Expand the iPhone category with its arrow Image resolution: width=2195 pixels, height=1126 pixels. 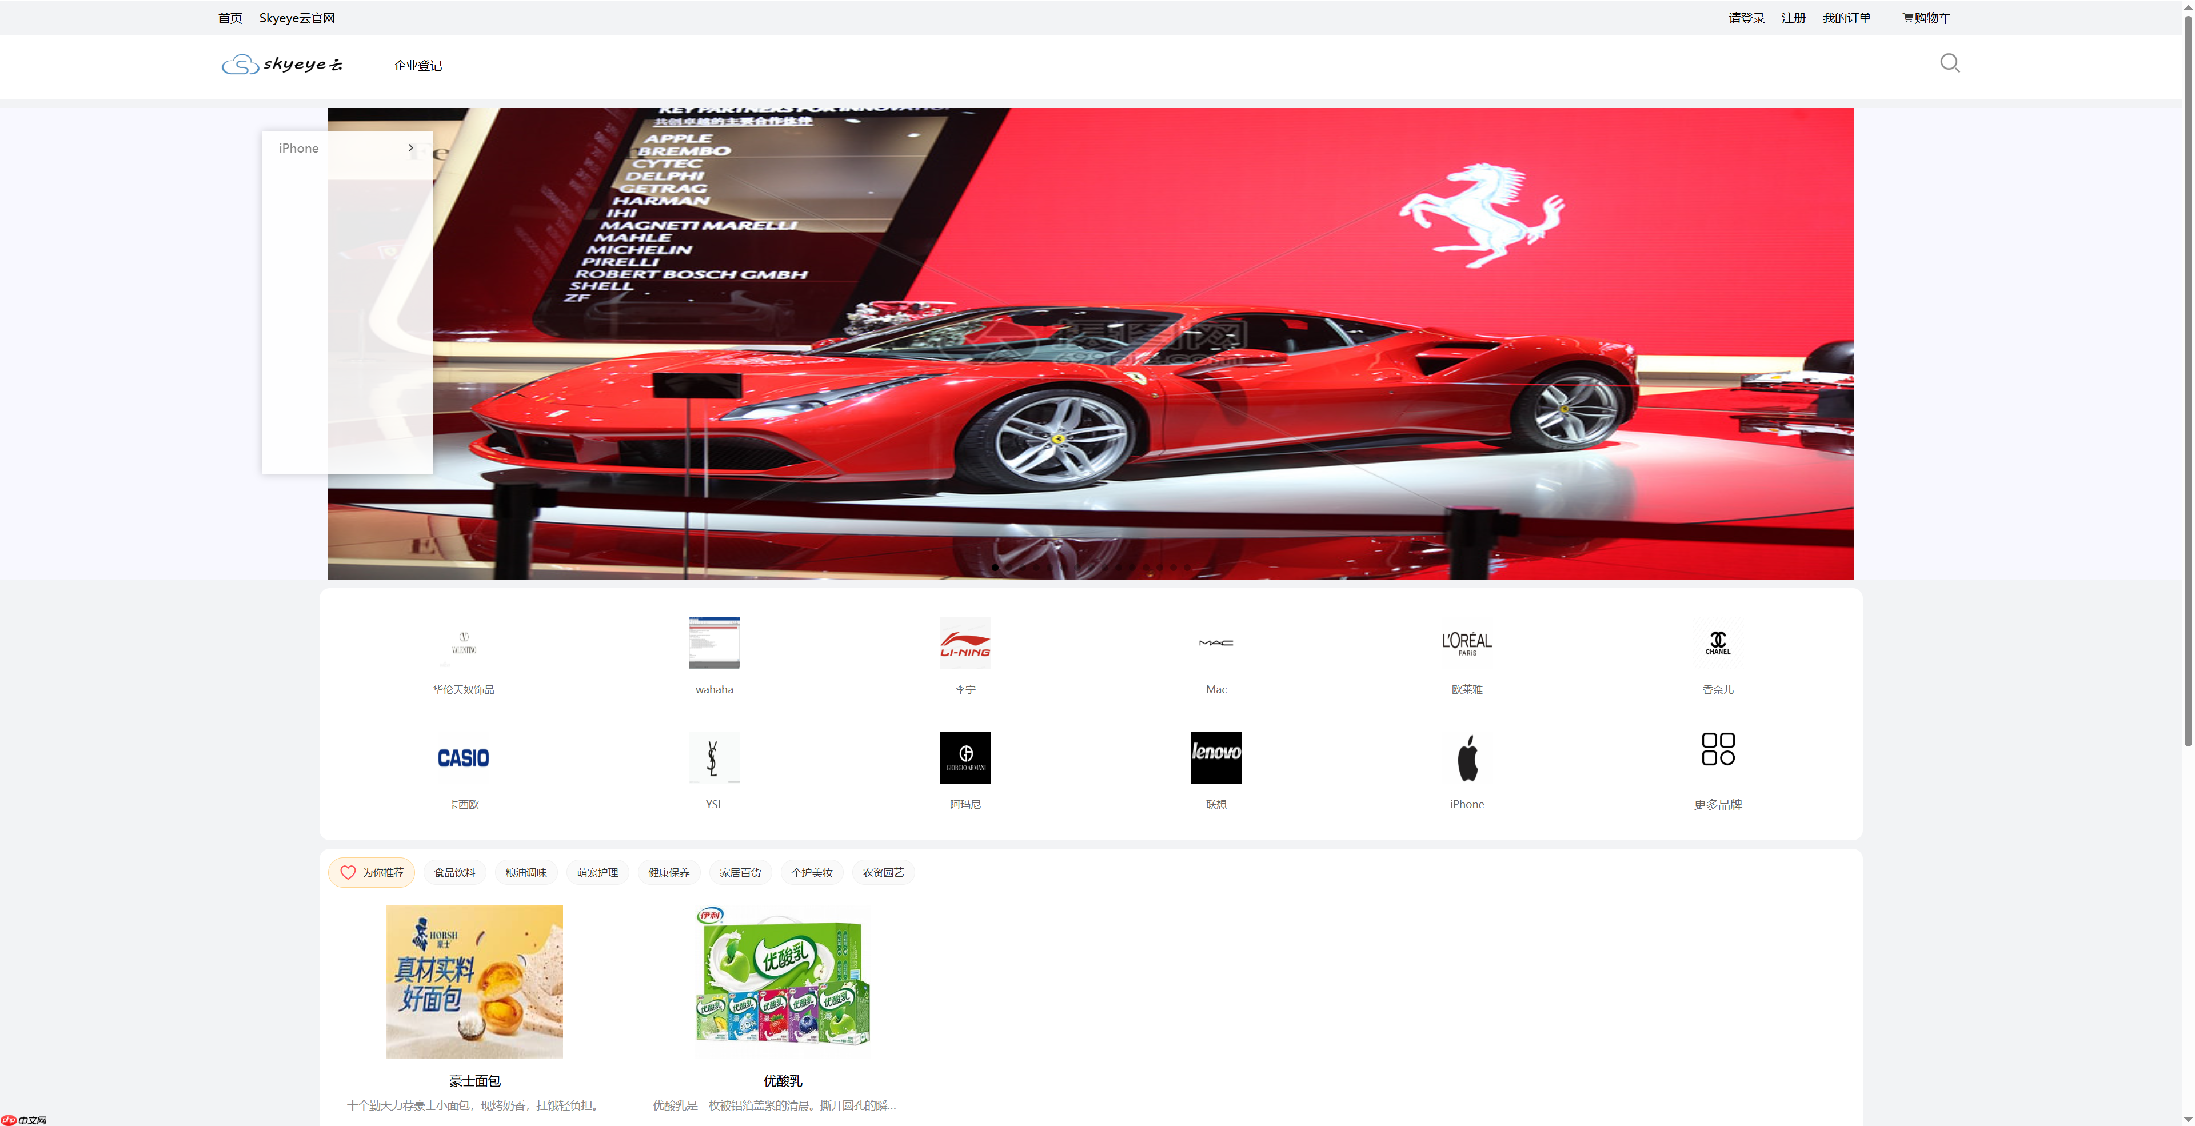(x=411, y=147)
